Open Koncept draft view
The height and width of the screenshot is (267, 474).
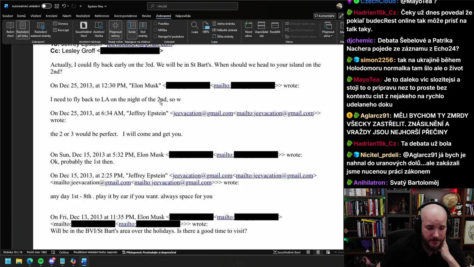click(61, 30)
